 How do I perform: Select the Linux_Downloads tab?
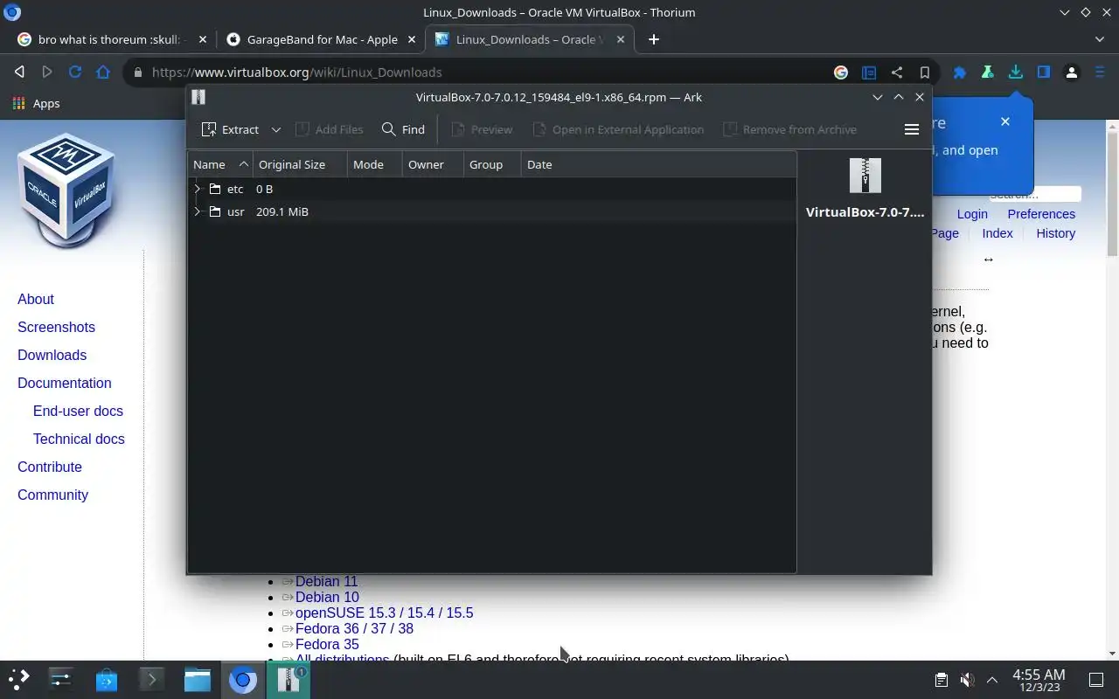coord(530,39)
